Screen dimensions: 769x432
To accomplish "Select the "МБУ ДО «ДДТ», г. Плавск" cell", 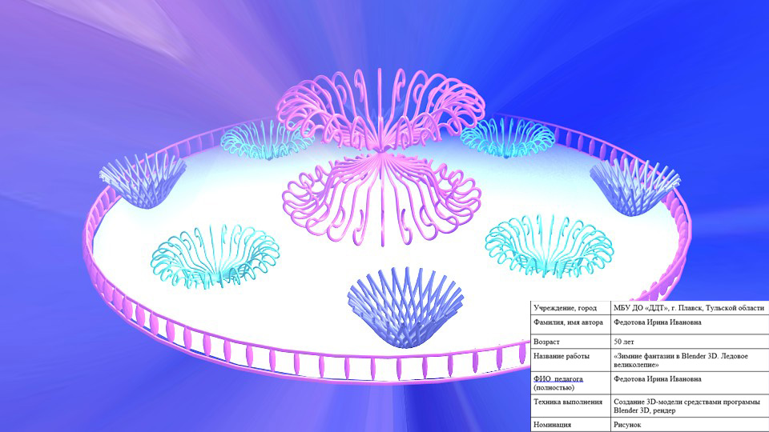I will tap(687, 307).
